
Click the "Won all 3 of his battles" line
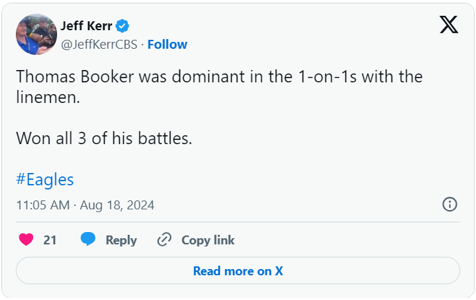tap(103, 138)
